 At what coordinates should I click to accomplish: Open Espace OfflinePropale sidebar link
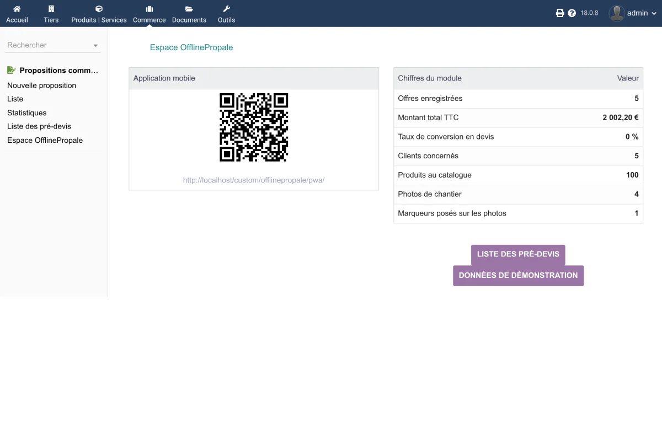pyautogui.click(x=45, y=140)
